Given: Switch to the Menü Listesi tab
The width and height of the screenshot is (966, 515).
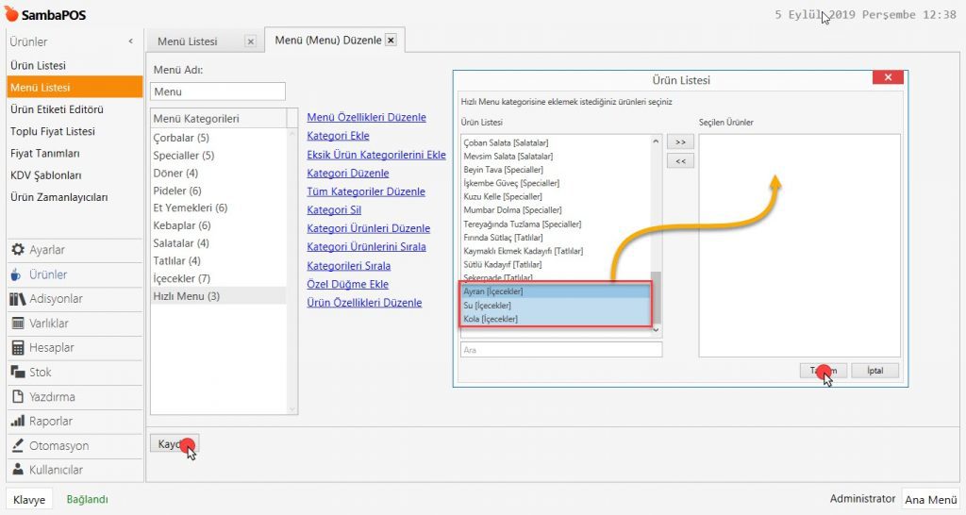Looking at the screenshot, I should pyautogui.click(x=188, y=42).
